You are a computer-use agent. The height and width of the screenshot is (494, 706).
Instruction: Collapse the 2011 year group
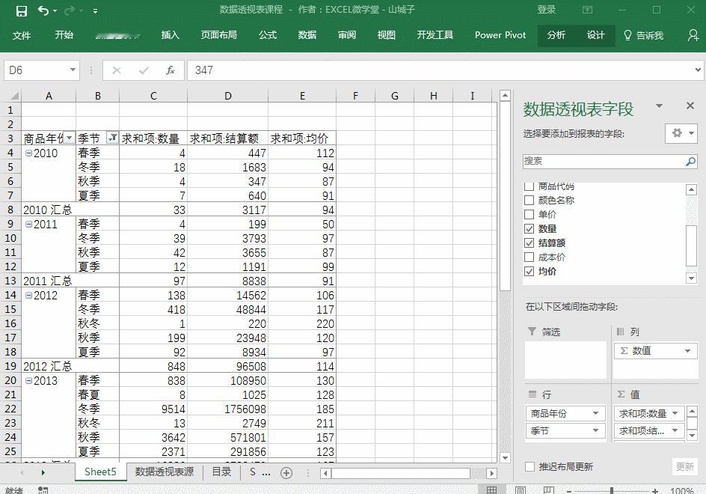tap(29, 224)
